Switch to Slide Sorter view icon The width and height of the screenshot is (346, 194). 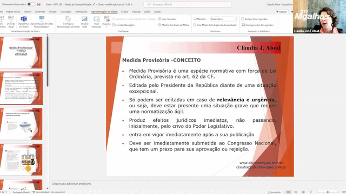pos(296,192)
